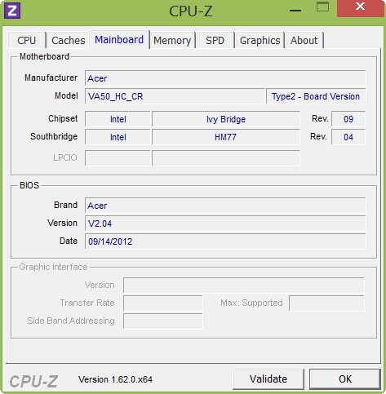Open the SPD tab
The width and height of the screenshot is (386, 394).
pyautogui.click(x=215, y=40)
